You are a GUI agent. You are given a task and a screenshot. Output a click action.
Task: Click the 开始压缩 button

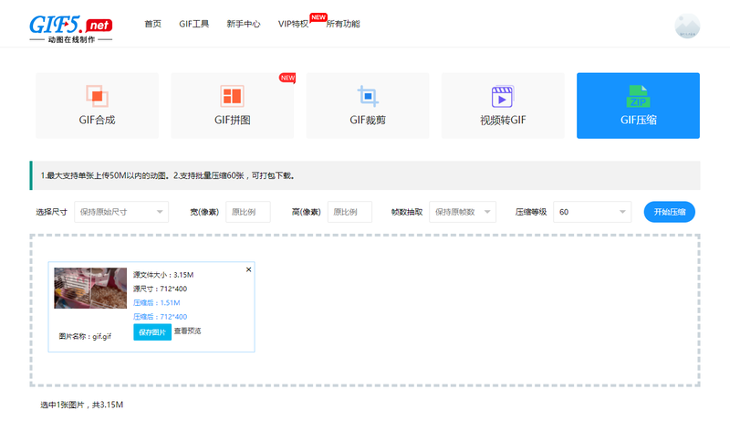(670, 212)
